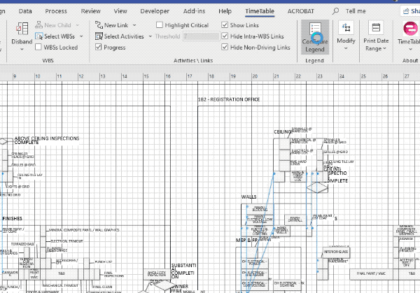Toggle Hide Intra-WBS Links checkbox
The image size is (420, 293).
click(225, 36)
